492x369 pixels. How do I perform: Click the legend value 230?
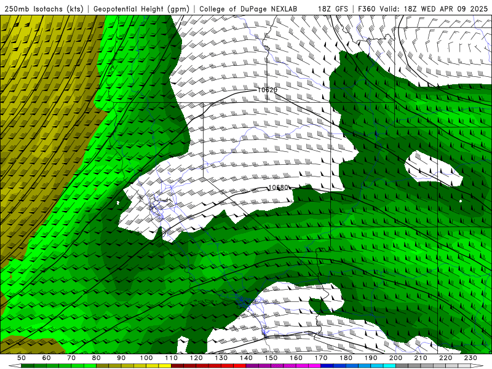point(470,358)
